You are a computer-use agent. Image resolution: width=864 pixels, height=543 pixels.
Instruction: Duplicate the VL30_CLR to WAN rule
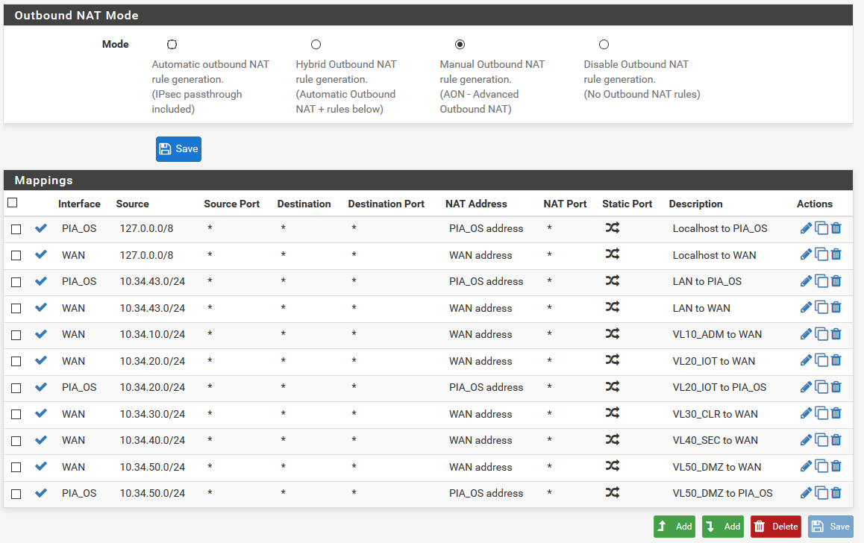[x=821, y=414]
